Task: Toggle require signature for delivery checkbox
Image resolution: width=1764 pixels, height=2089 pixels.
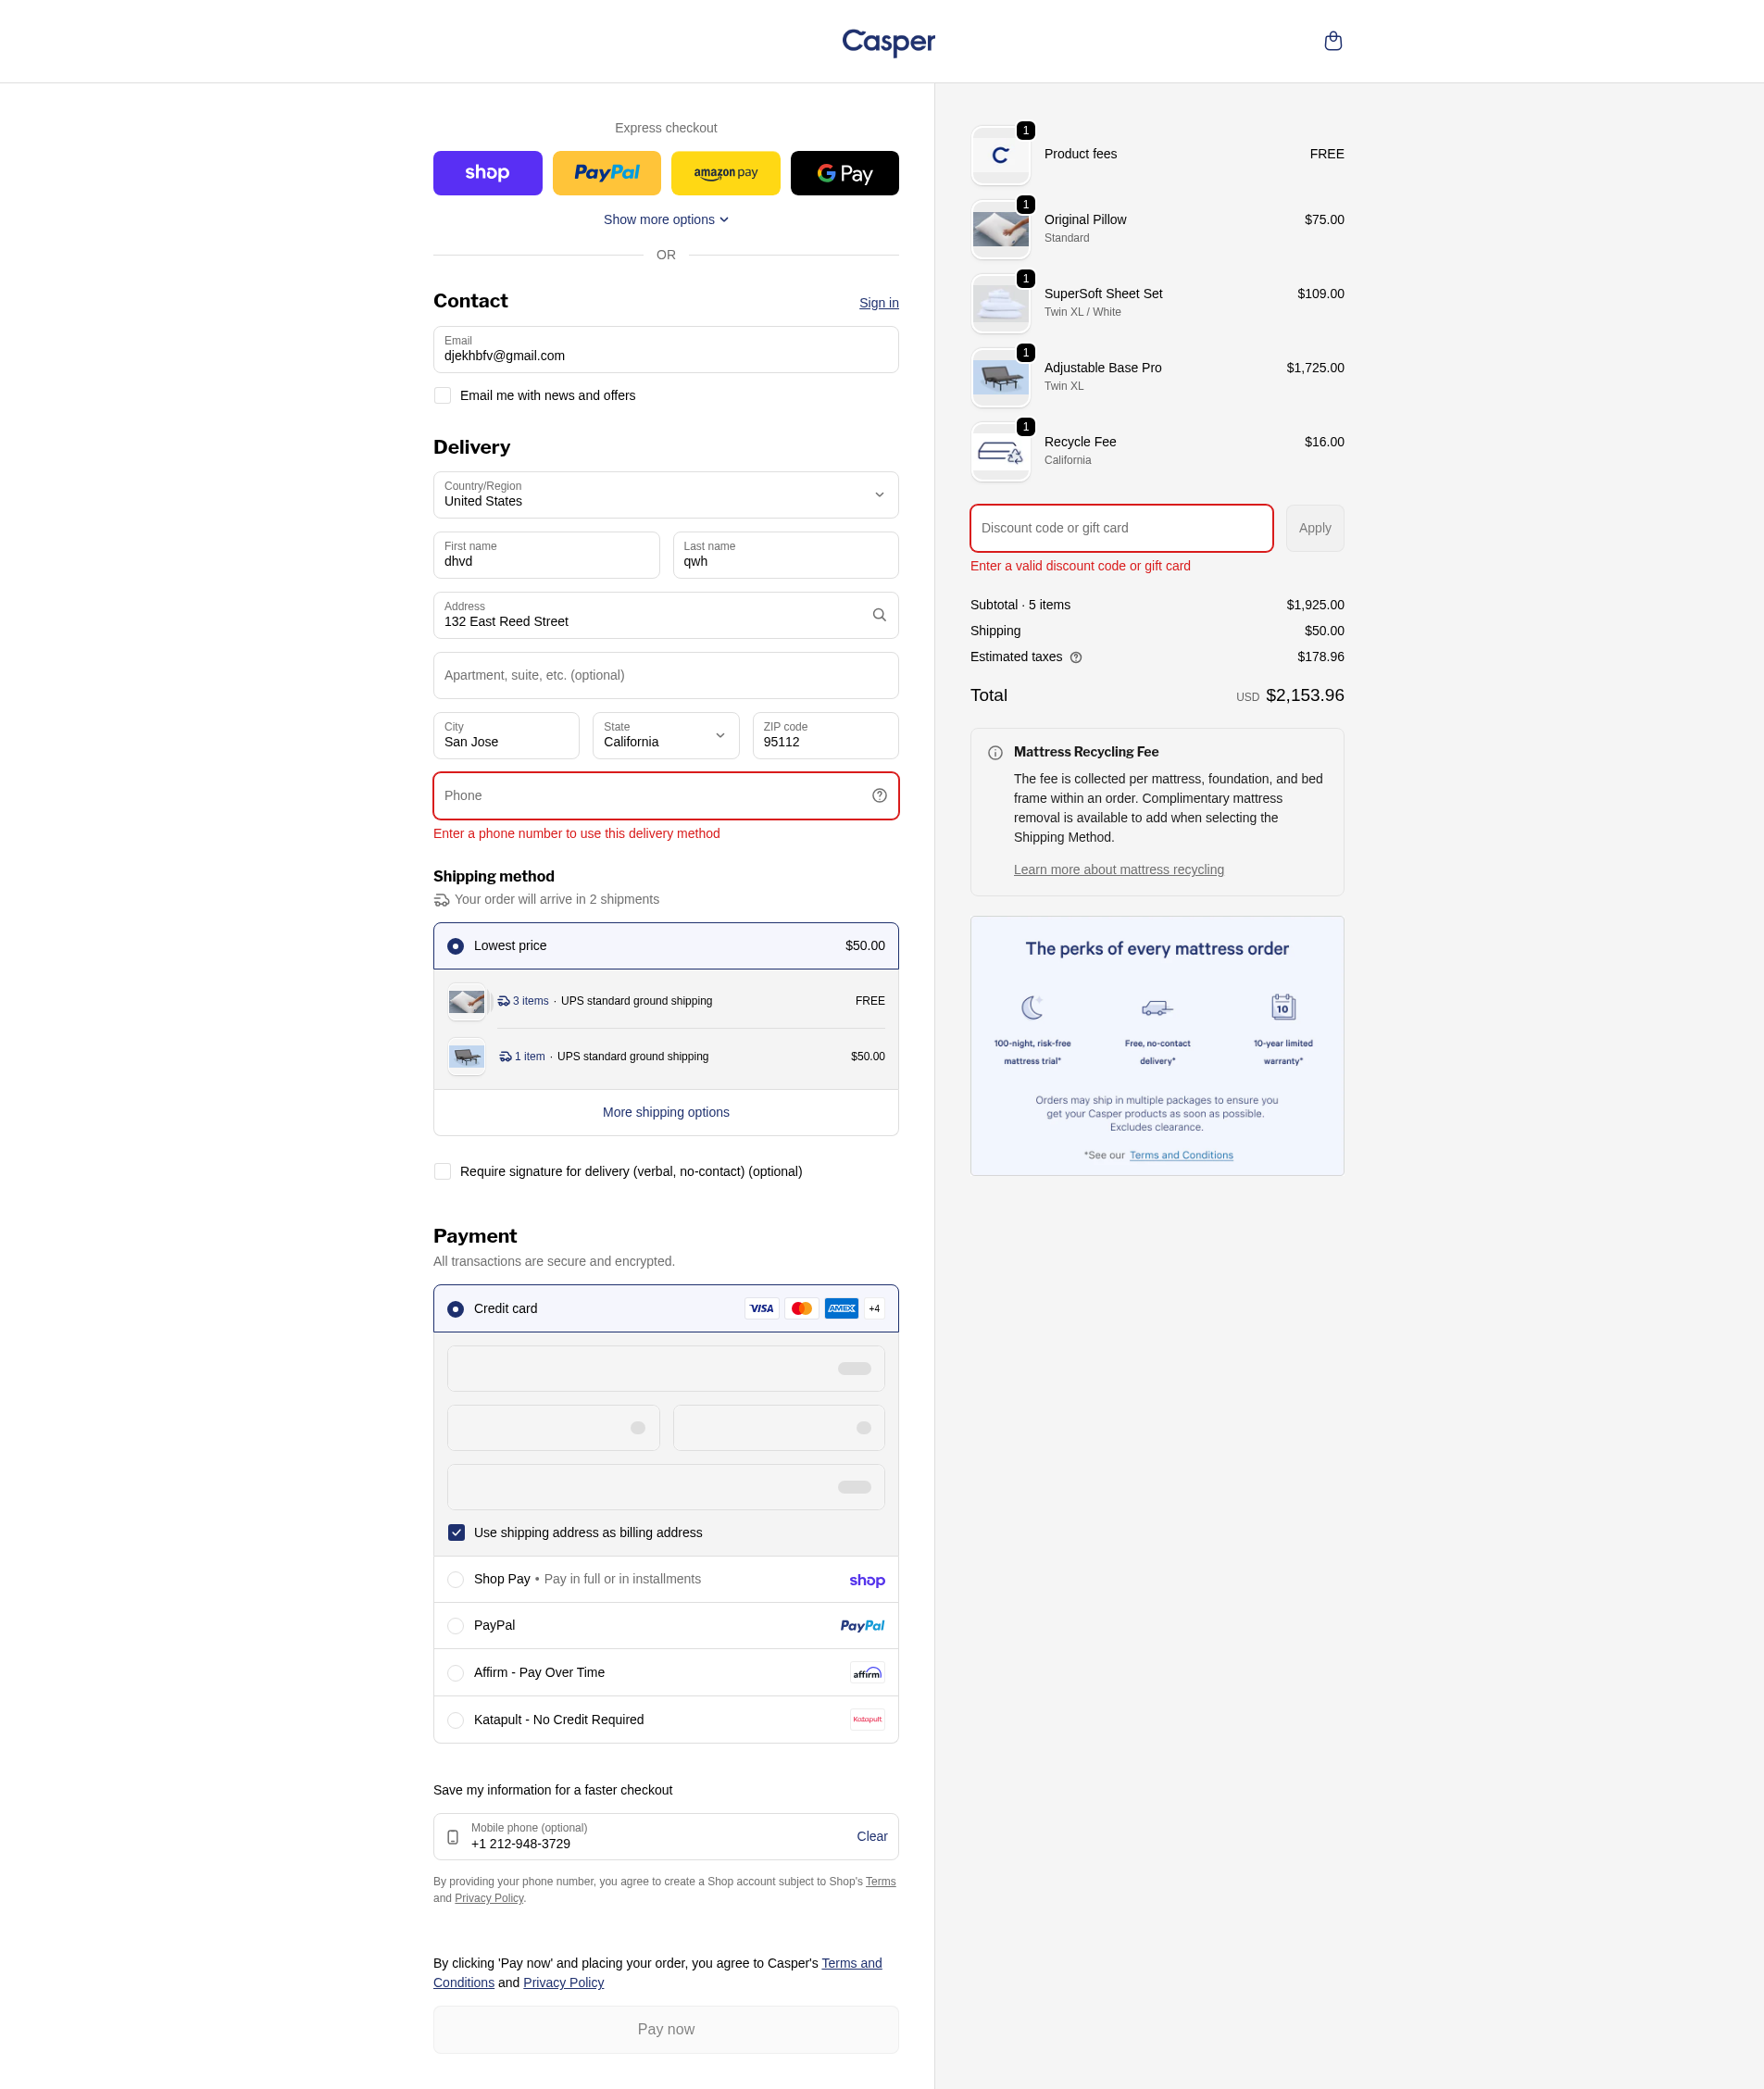Action: [x=442, y=1172]
